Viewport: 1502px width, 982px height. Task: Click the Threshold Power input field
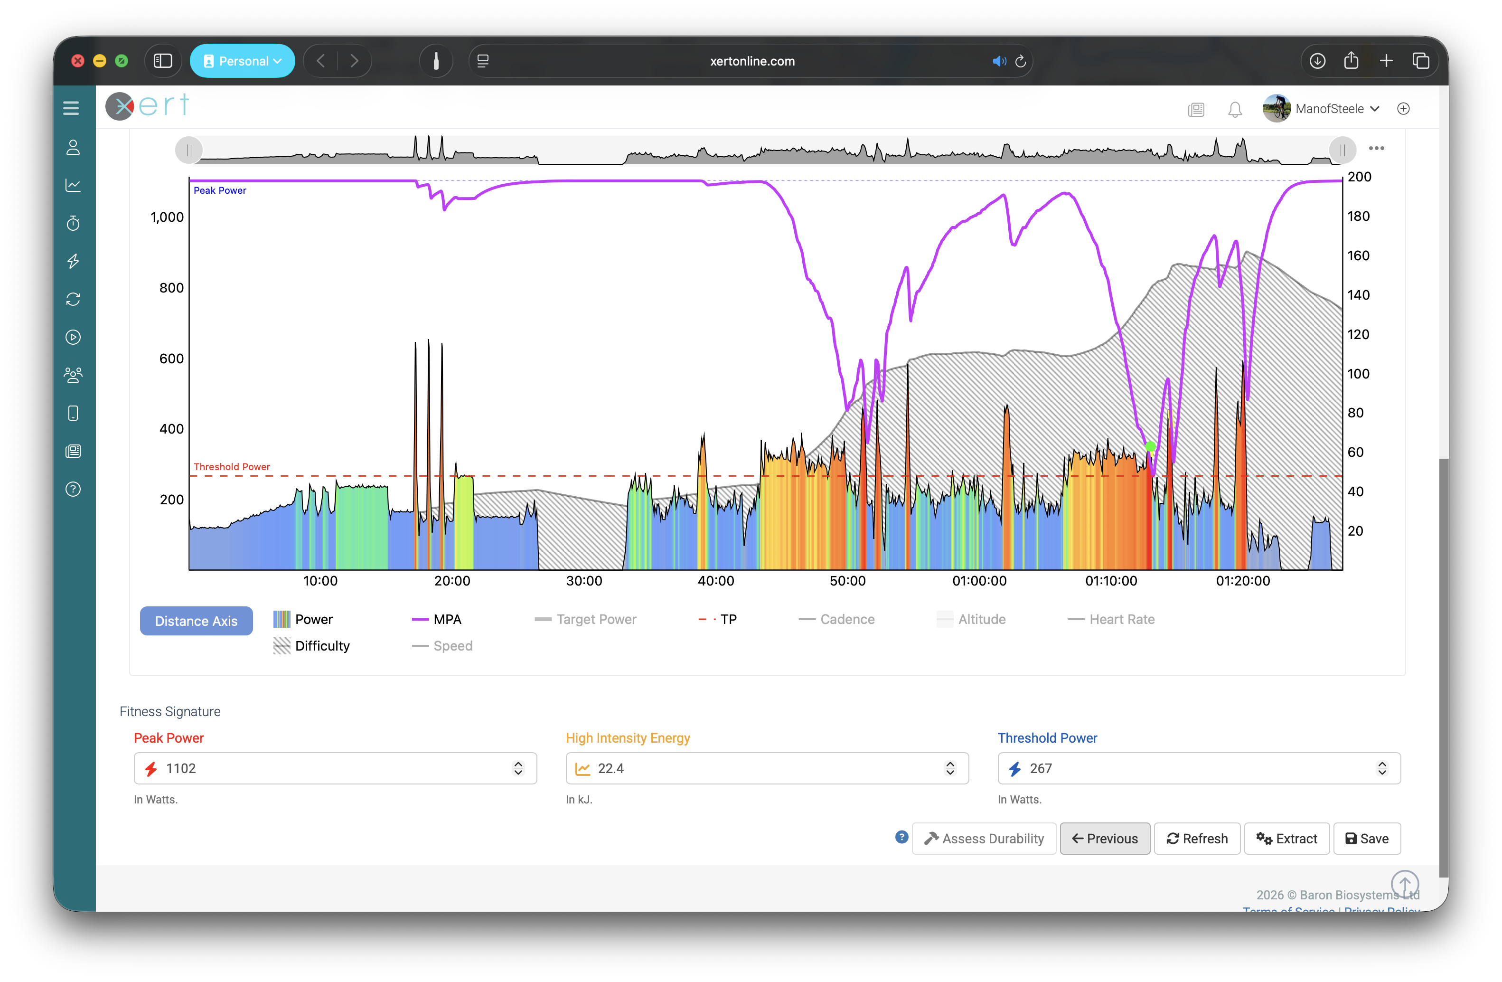[x=1199, y=768]
